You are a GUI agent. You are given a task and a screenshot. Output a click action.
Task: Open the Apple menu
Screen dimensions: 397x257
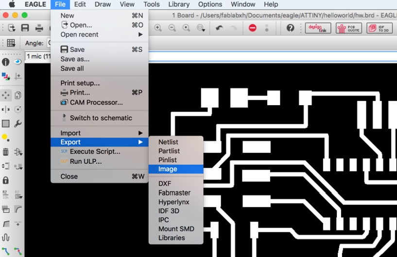12,4
